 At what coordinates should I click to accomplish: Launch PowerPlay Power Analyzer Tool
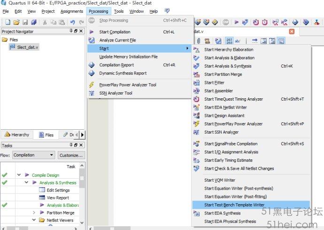(139, 85)
